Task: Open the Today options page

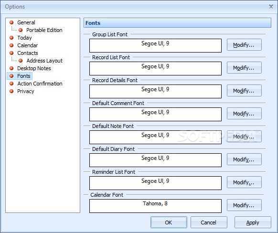Action: 24,38
